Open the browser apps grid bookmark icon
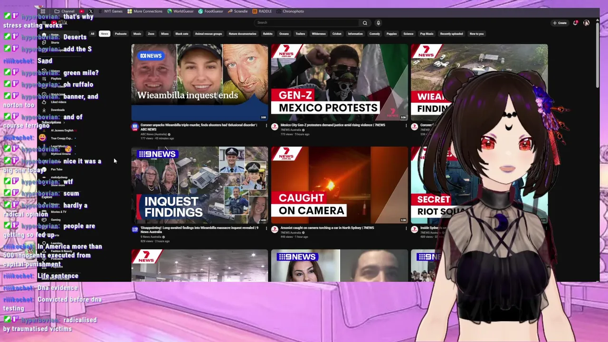The height and width of the screenshot is (342, 608). click(43, 11)
